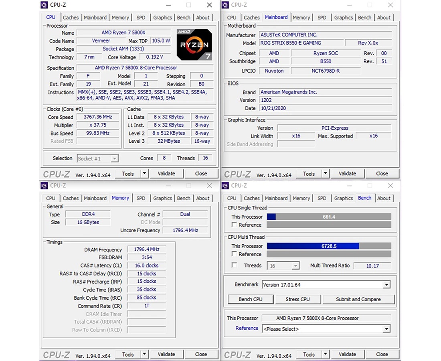Click Level 3 cache value 32 MBytes
The height and width of the screenshot is (361, 441).
168,141
